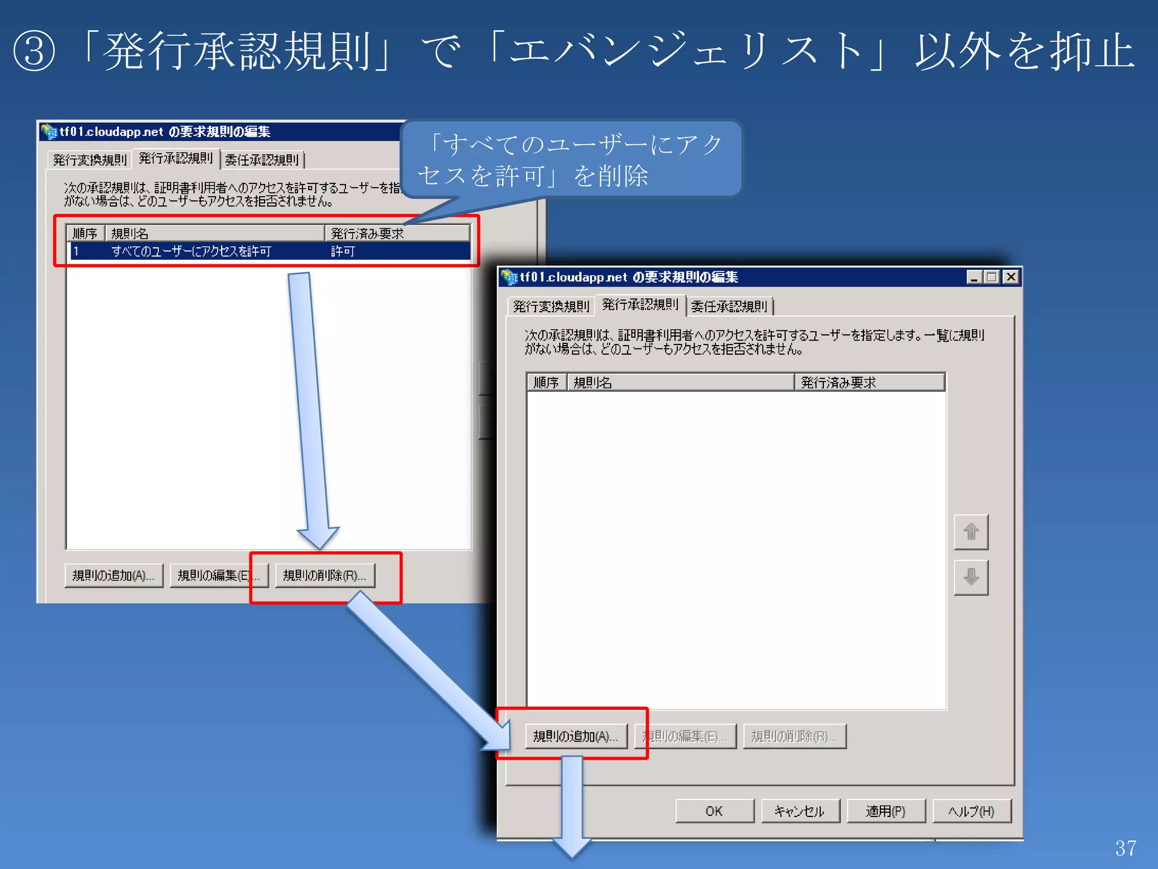Click disabled 規則の編集(E)... in front window
The height and width of the screenshot is (869, 1158).
pyautogui.click(x=685, y=736)
